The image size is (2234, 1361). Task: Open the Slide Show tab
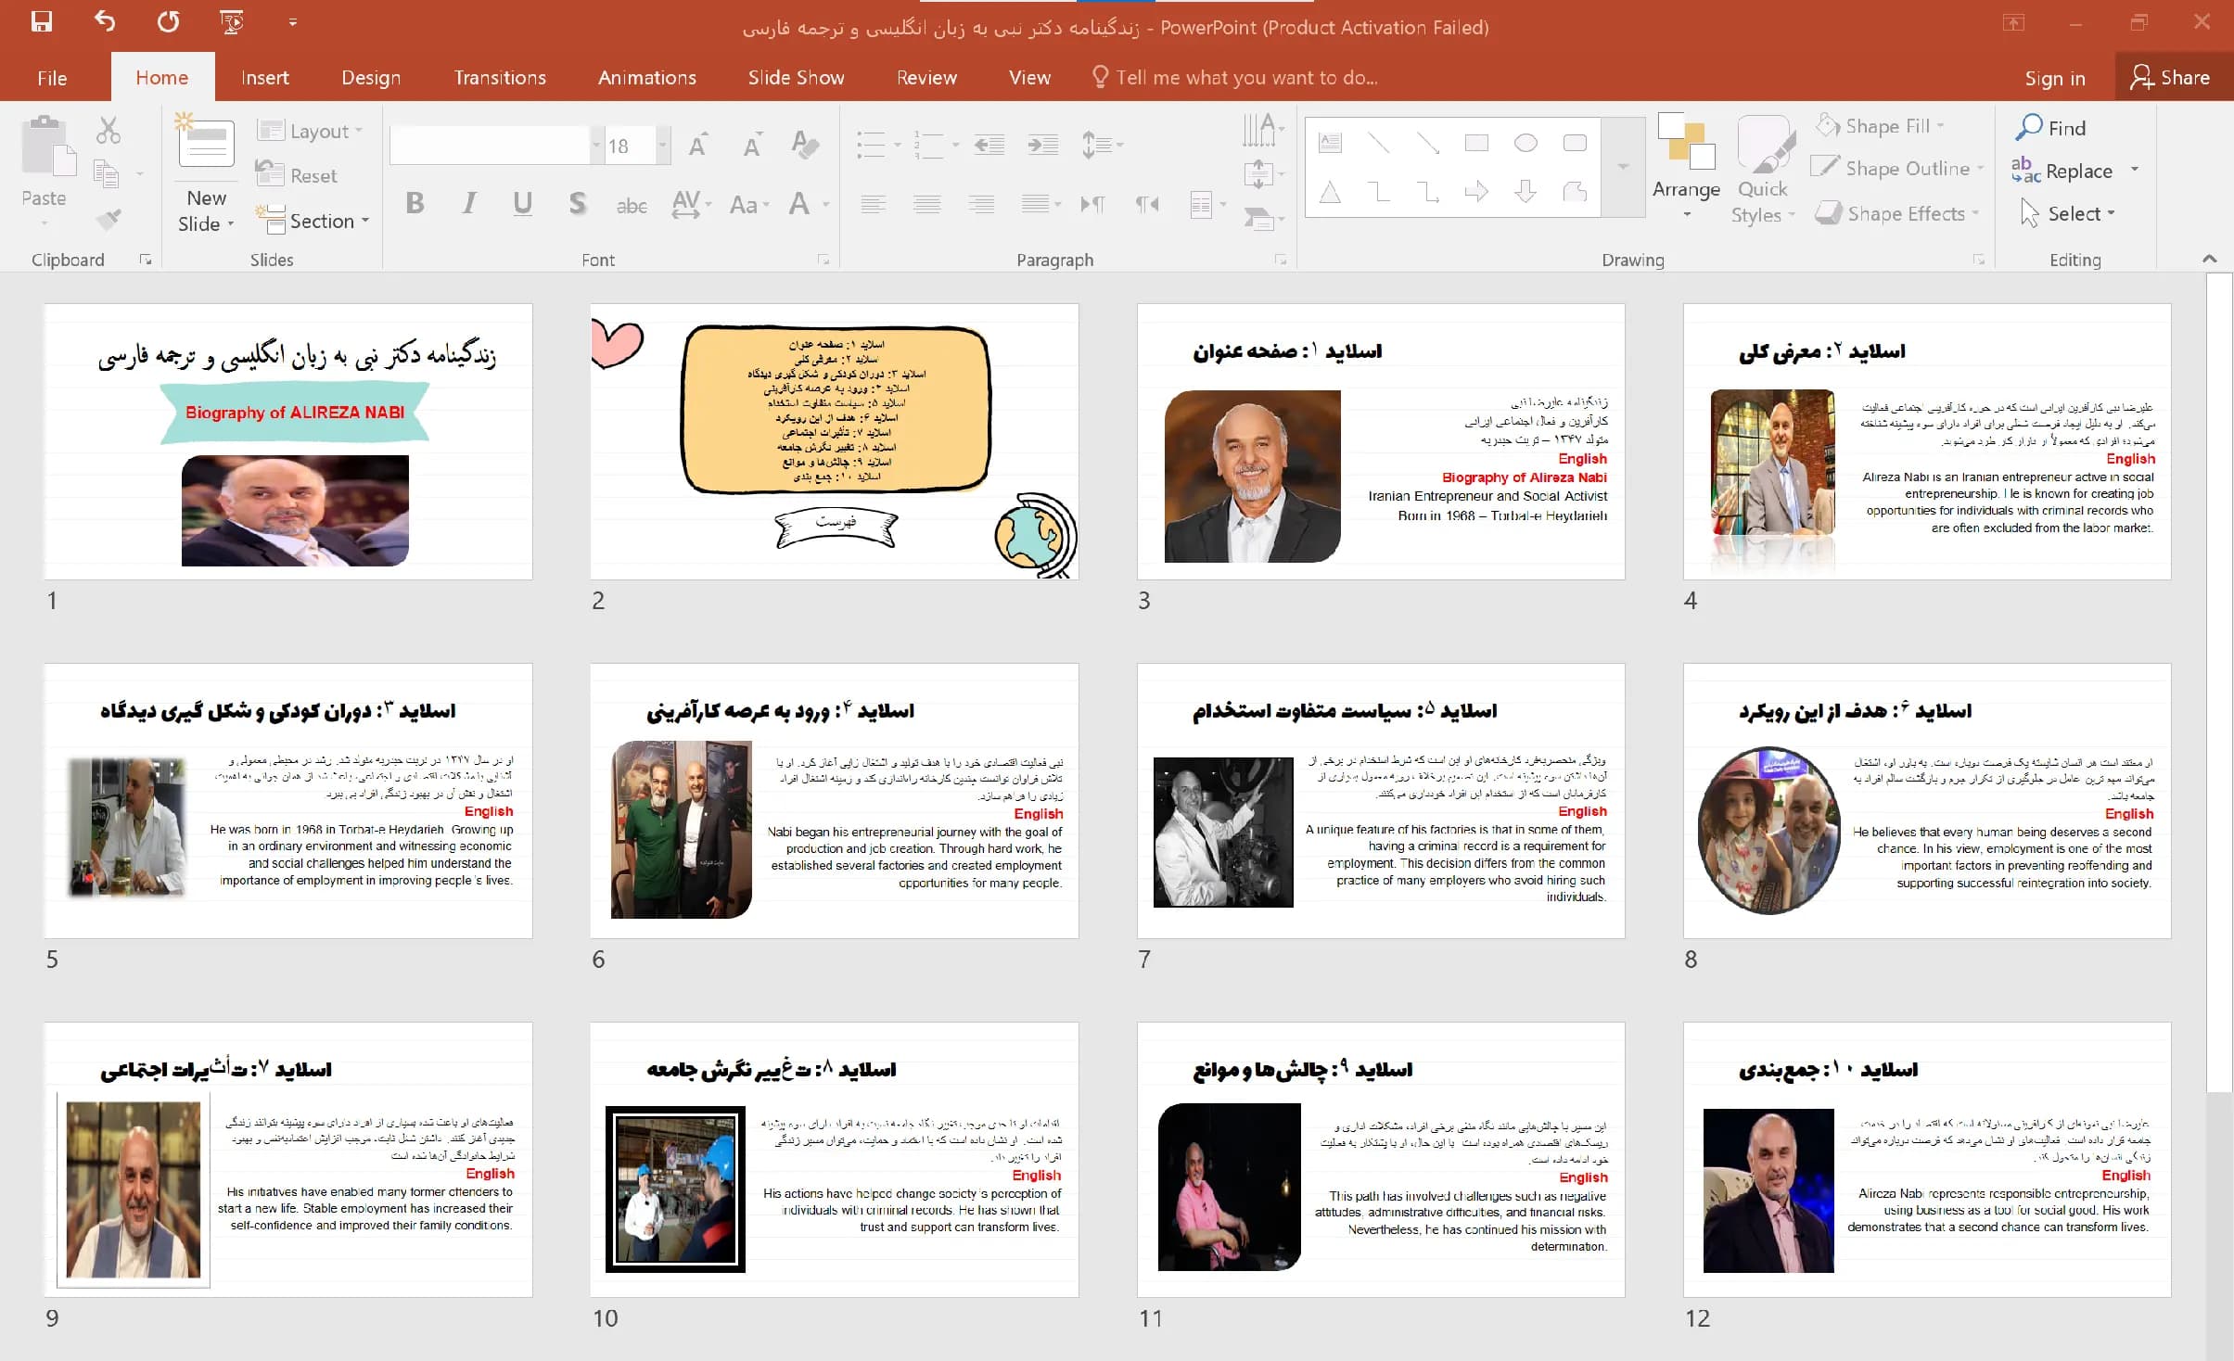point(796,78)
